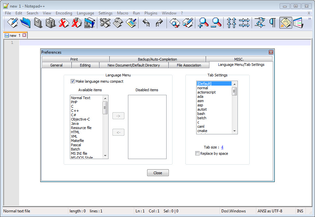Screen dimensions: 315x217
Task: Click the Cut scissors icon
Action: [105, 23]
